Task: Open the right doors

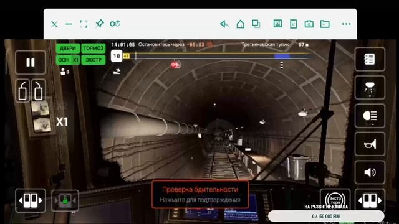Action: [x=38, y=91]
